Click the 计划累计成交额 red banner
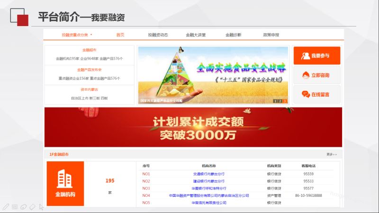The image size is (379, 213). [193, 127]
